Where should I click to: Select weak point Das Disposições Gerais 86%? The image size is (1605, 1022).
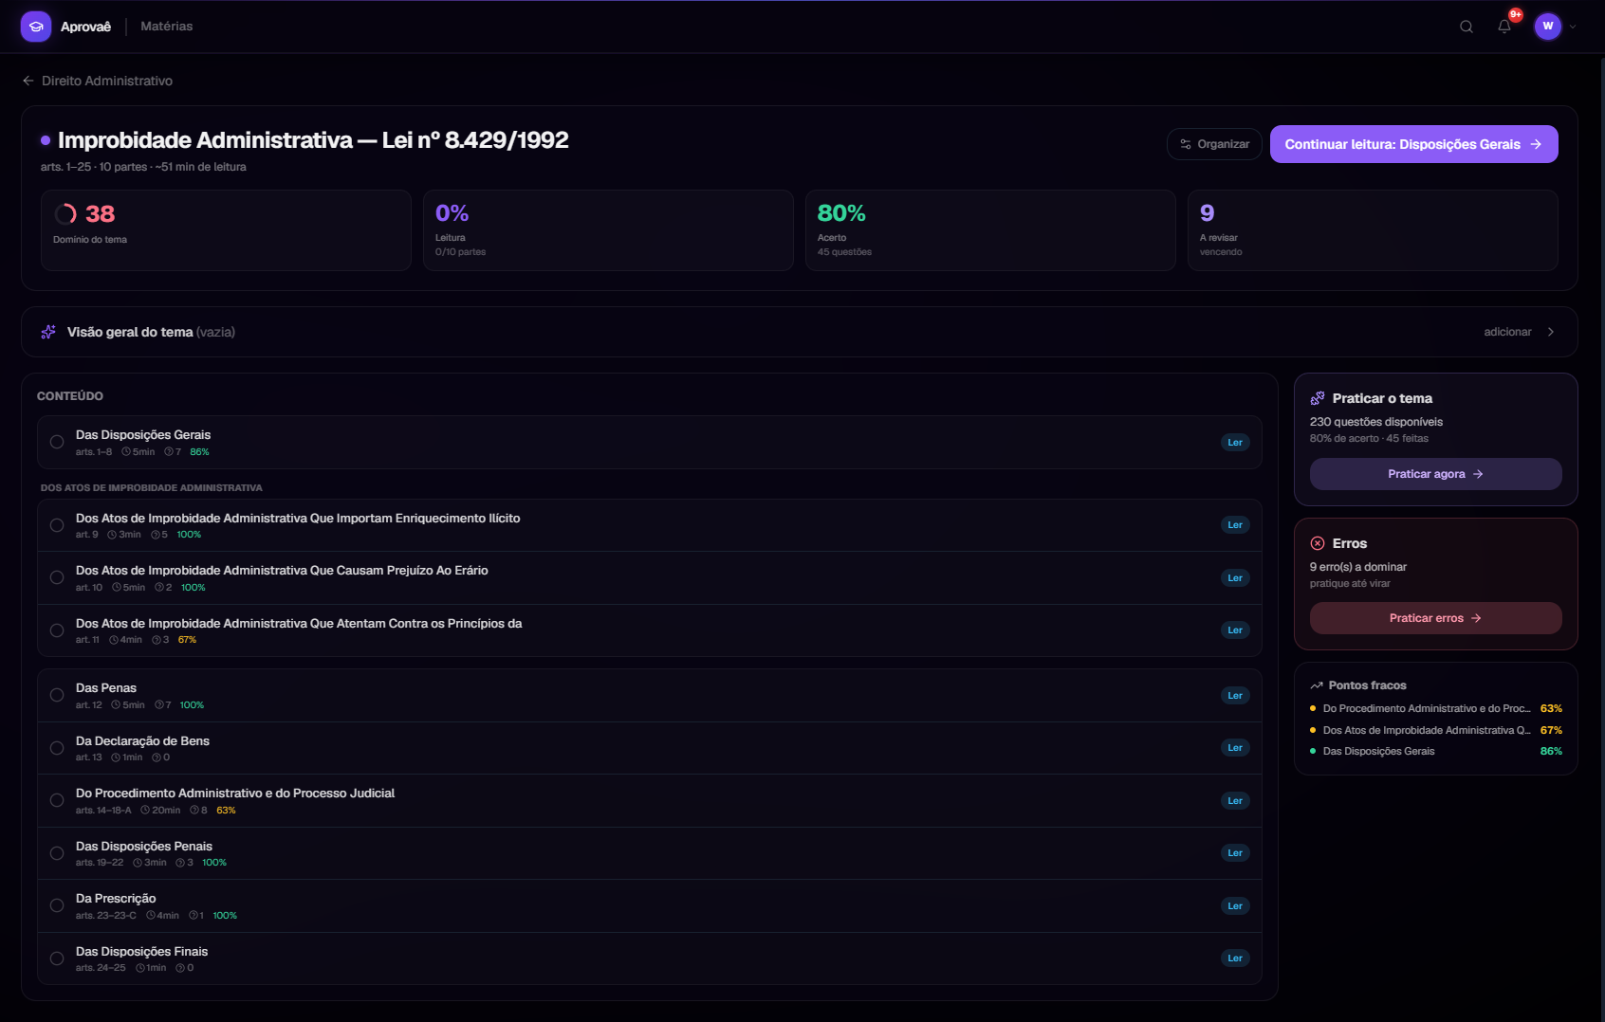coord(1435,751)
